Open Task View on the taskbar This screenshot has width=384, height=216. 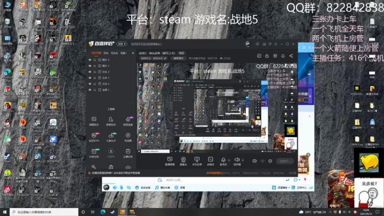tap(93, 212)
